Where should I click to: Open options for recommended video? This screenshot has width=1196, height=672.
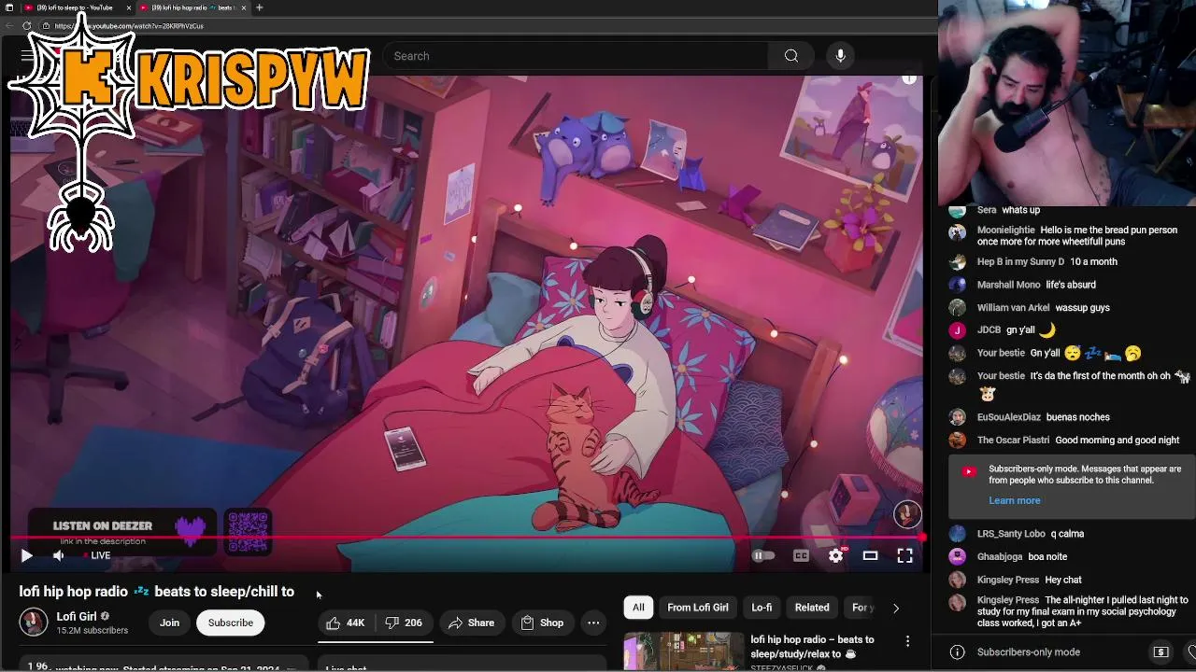pos(907,641)
